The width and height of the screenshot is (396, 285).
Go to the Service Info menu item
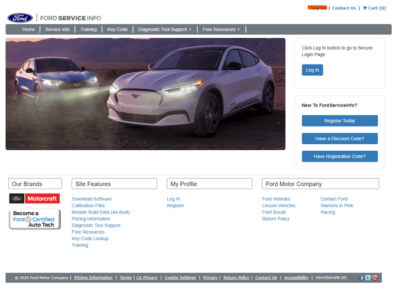(x=57, y=30)
